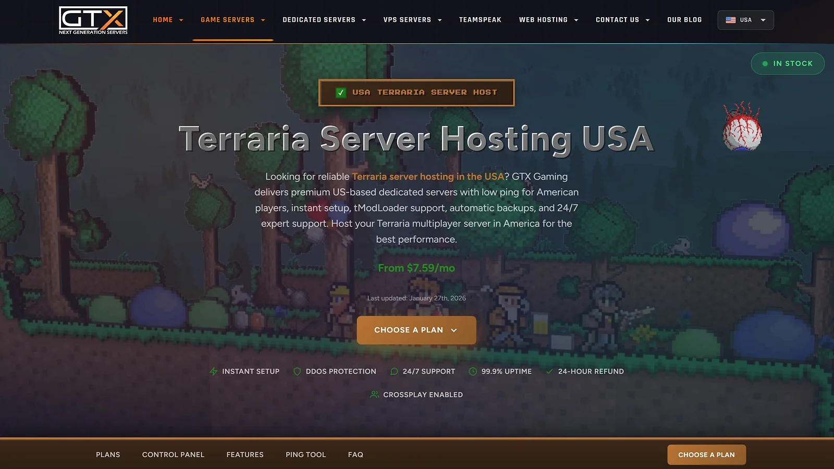Jump to the Control Panel section
834x469 pixels.
pos(173,454)
